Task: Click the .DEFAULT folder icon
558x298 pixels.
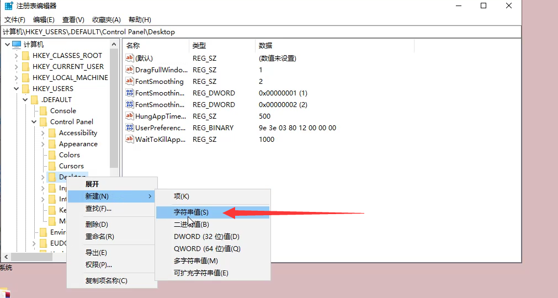Action: tap(34, 100)
